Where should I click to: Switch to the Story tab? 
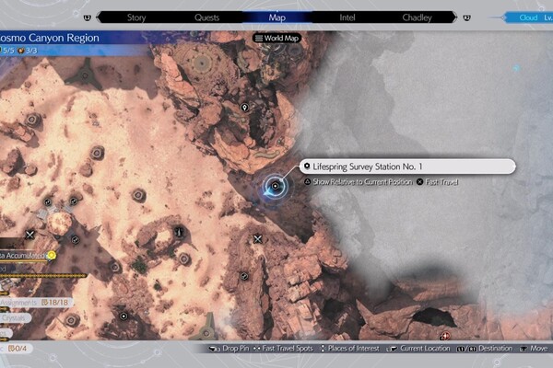point(136,17)
